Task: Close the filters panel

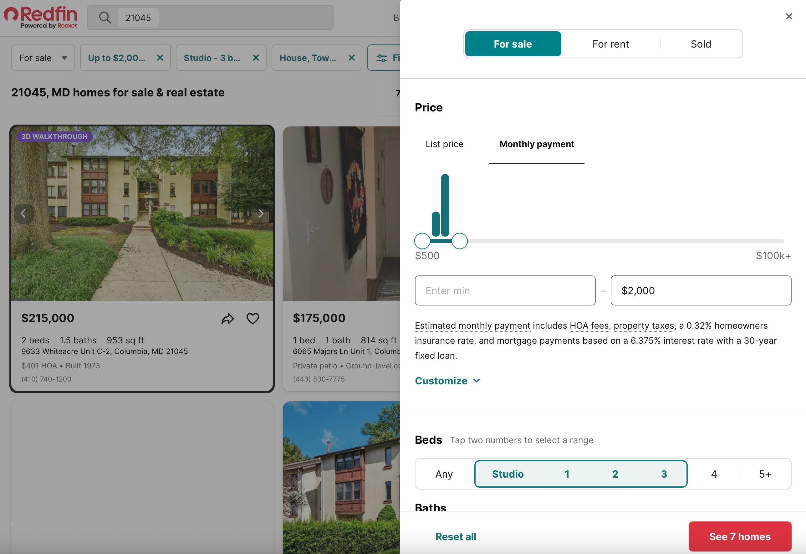Action: coord(789,16)
